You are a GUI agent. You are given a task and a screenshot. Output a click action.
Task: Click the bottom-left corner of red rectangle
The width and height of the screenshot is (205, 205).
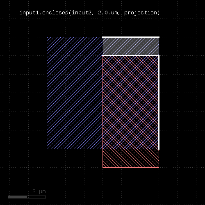pyautogui.click(x=102, y=167)
